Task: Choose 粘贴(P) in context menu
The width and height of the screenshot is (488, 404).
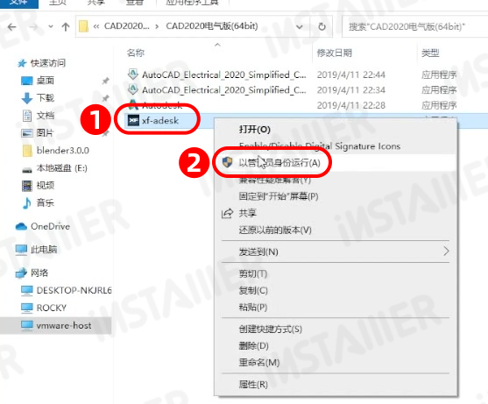Action: tap(336, 308)
